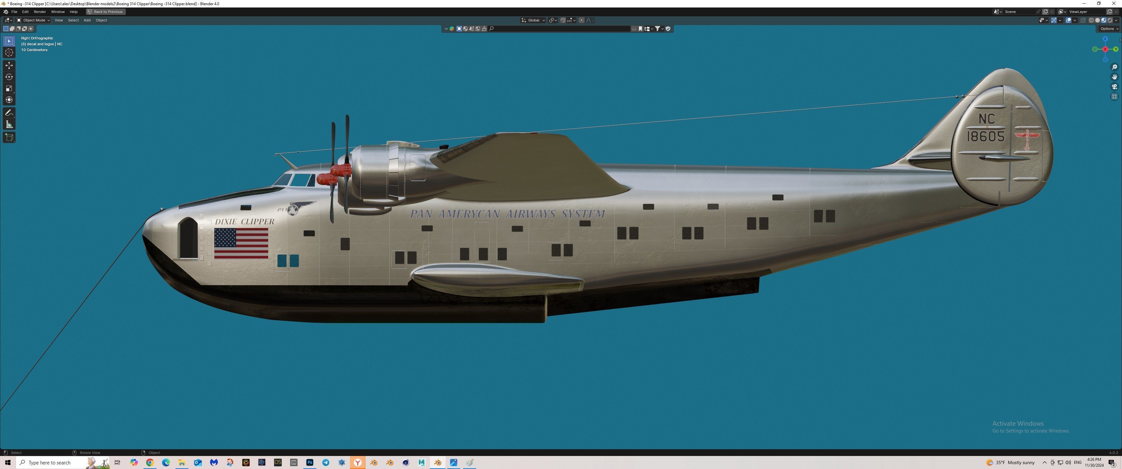Filter by brushes icon
The image size is (1122, 469).
[x=484, y=29]
